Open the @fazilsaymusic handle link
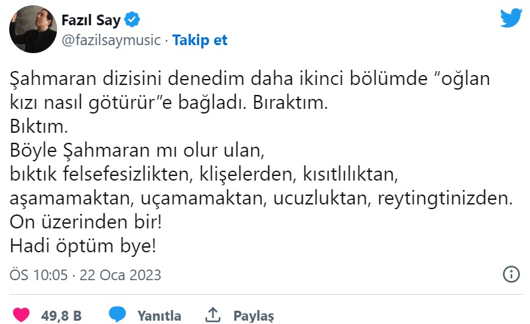530x324 pixels. (x=111, y=40)
